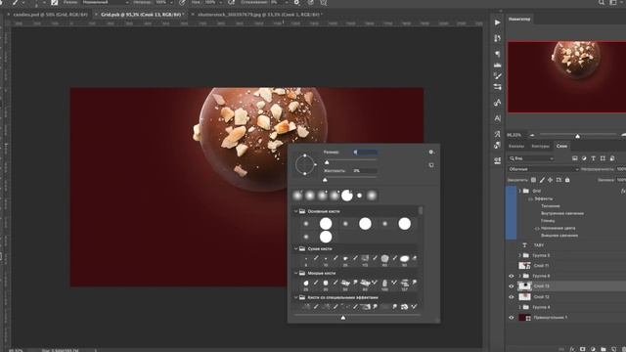The height and width of the screenshot is (352, 626).
Task: Open the brush settings gear in options bar
Action: coord(296,2)
